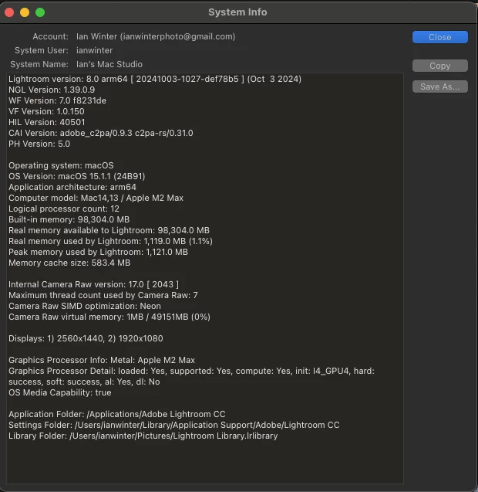Image resolution: width=478 pixels, height=492 pixels.
Task: Select the VF Version 1.0.150 line
Action: (46, 111)
